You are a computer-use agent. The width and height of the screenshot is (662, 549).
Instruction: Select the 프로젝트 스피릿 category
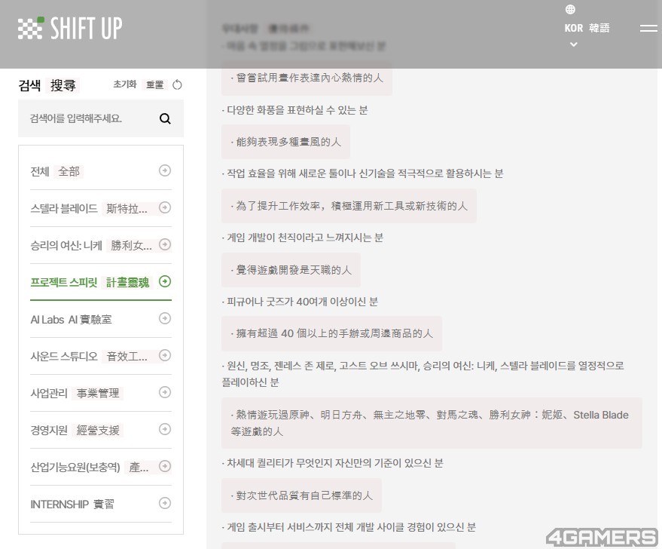(x=100, y=282)
